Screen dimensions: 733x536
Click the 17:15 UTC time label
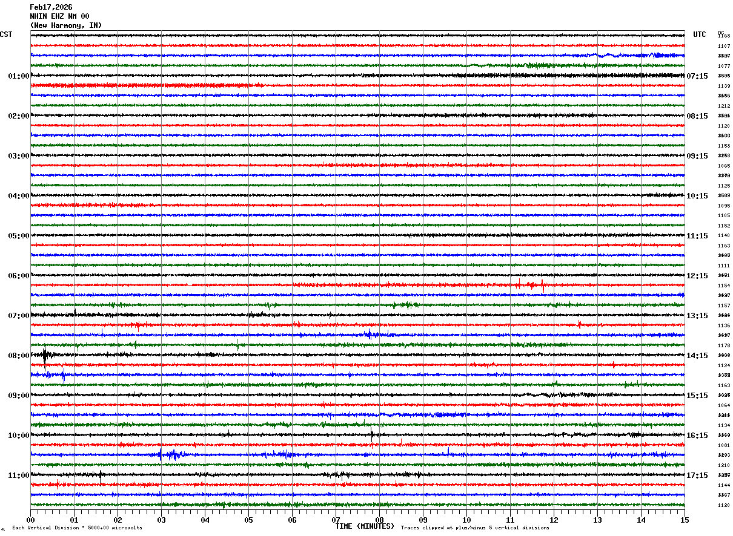697,476
